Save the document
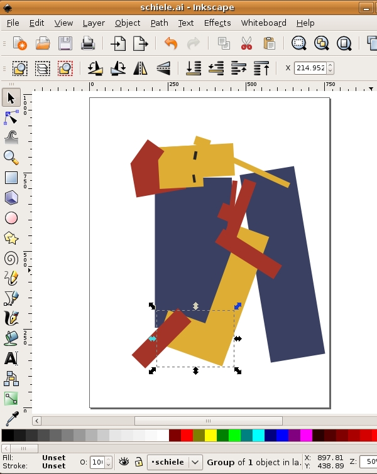Screen dimensions: 377x474 tap(65, 43)
